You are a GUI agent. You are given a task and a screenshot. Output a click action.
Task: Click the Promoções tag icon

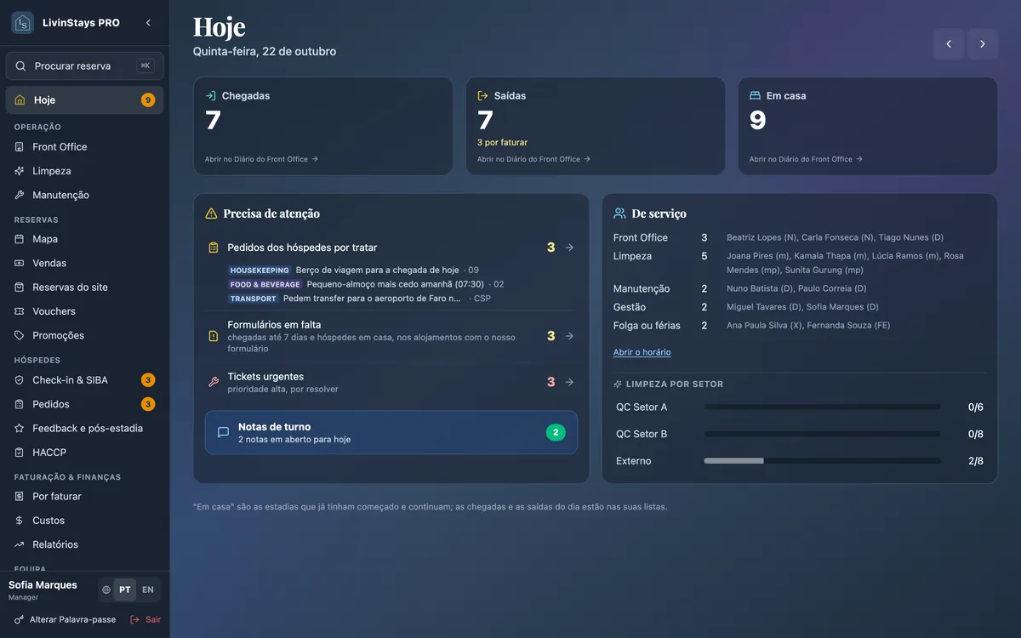pyautogui.click(x=20, y=335)
